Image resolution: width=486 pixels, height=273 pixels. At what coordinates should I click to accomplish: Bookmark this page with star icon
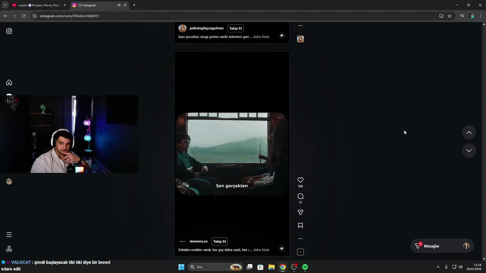point(450,16)
